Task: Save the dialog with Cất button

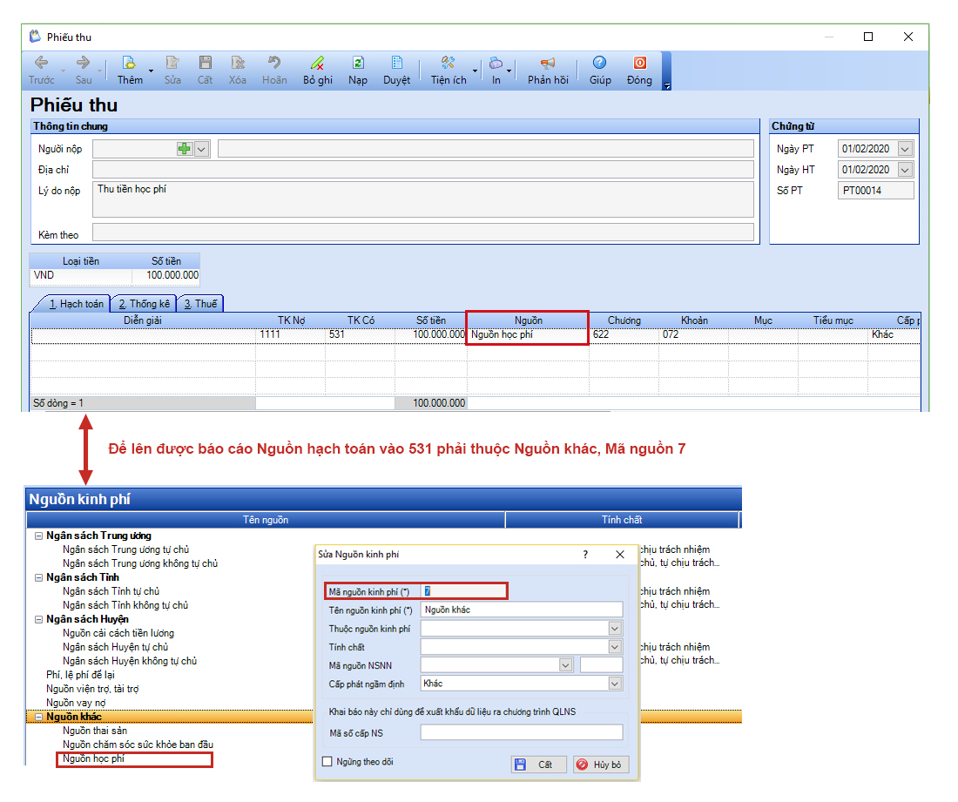Action: click(539, 765)
